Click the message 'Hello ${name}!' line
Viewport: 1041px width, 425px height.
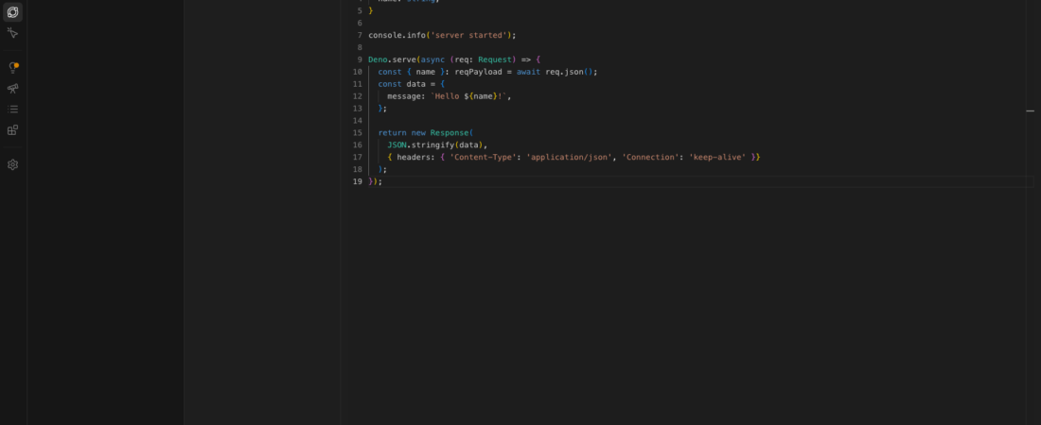450,96
